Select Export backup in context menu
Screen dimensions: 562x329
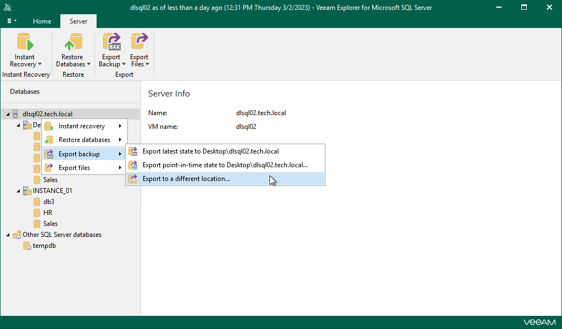pos(85,154)
